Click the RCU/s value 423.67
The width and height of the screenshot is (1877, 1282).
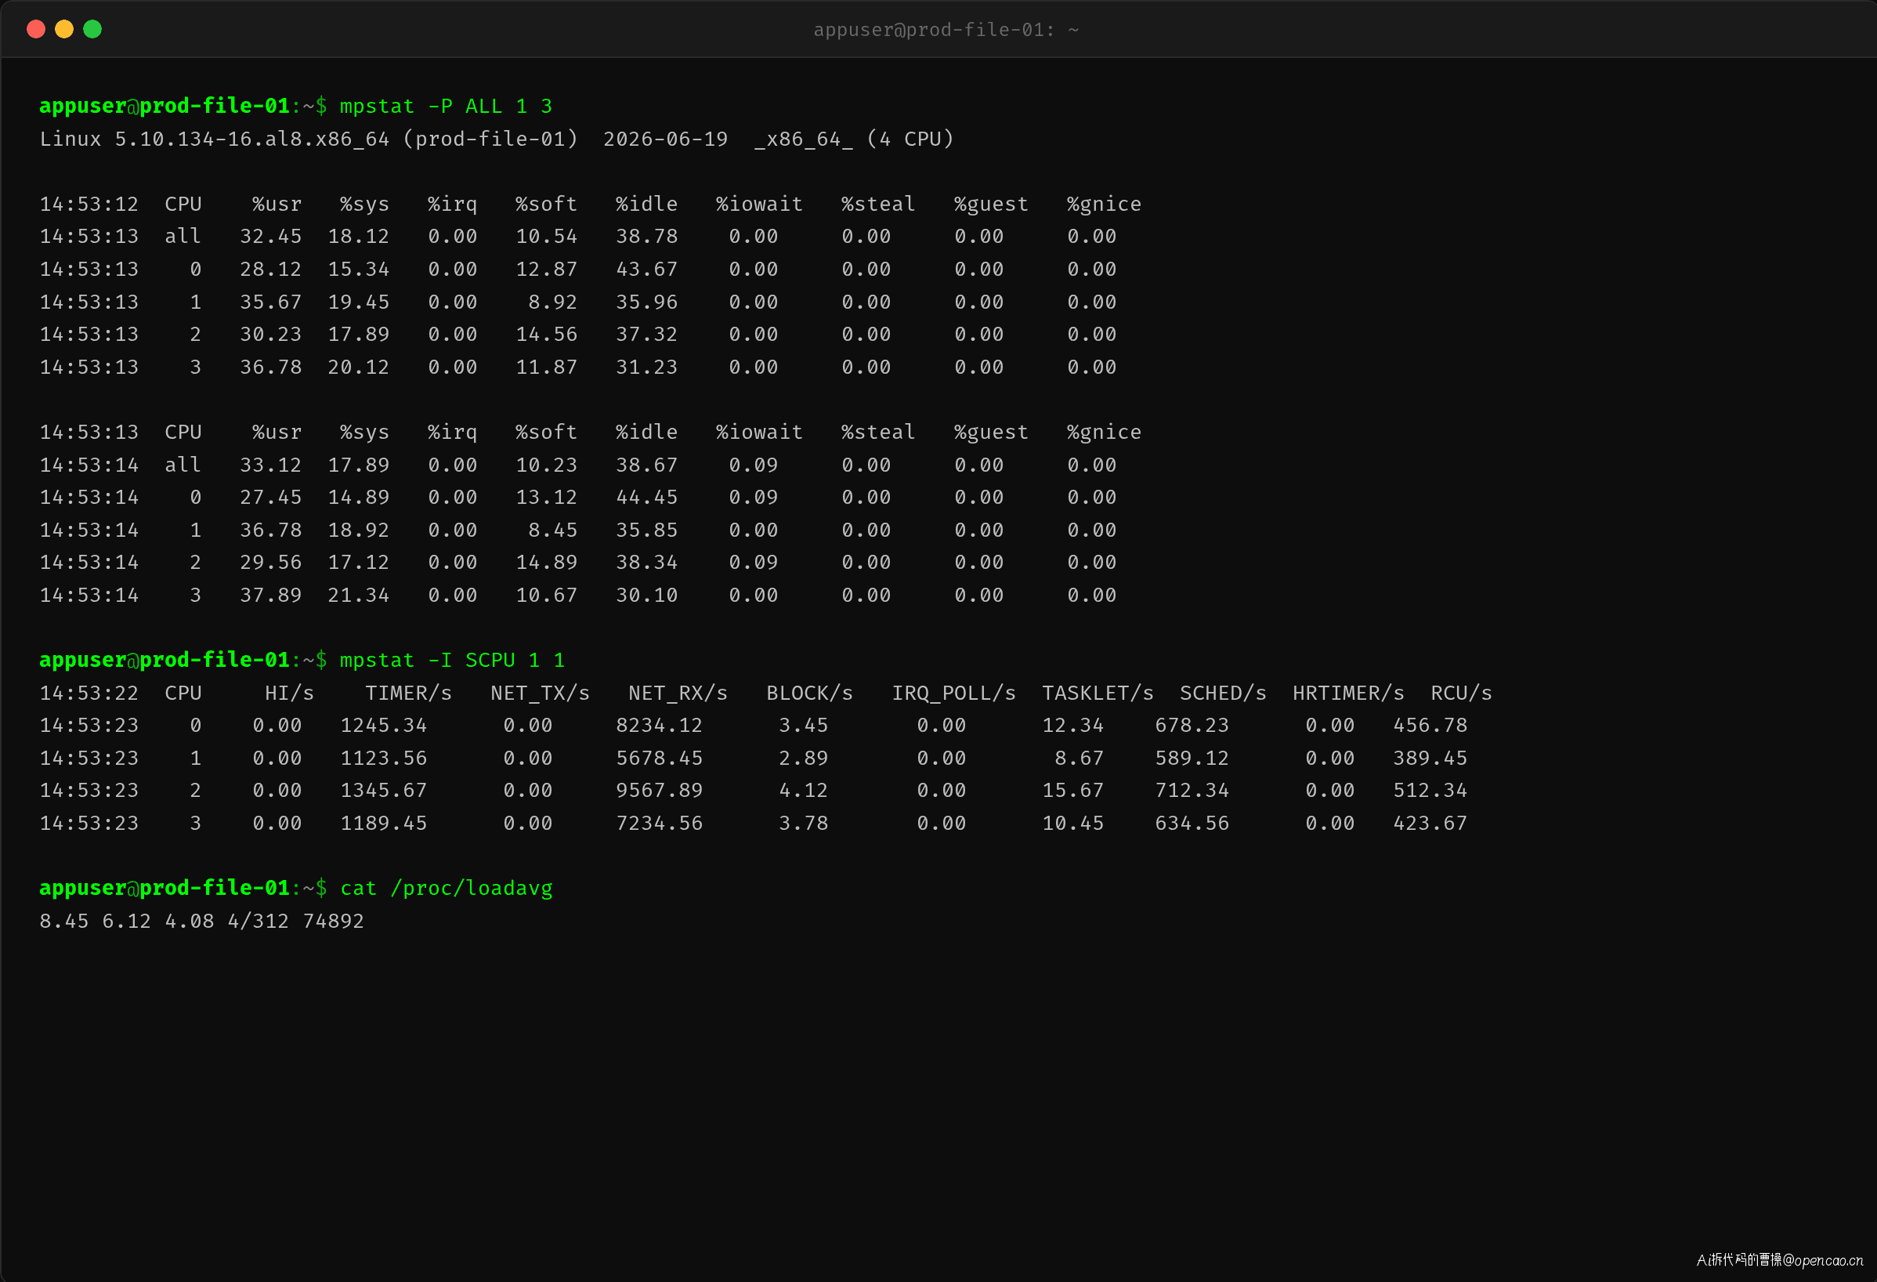(1430, 824)
